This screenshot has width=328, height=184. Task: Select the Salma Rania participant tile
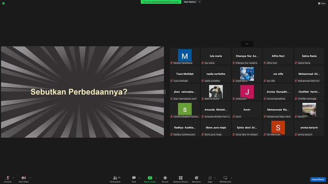coord(309,56)
